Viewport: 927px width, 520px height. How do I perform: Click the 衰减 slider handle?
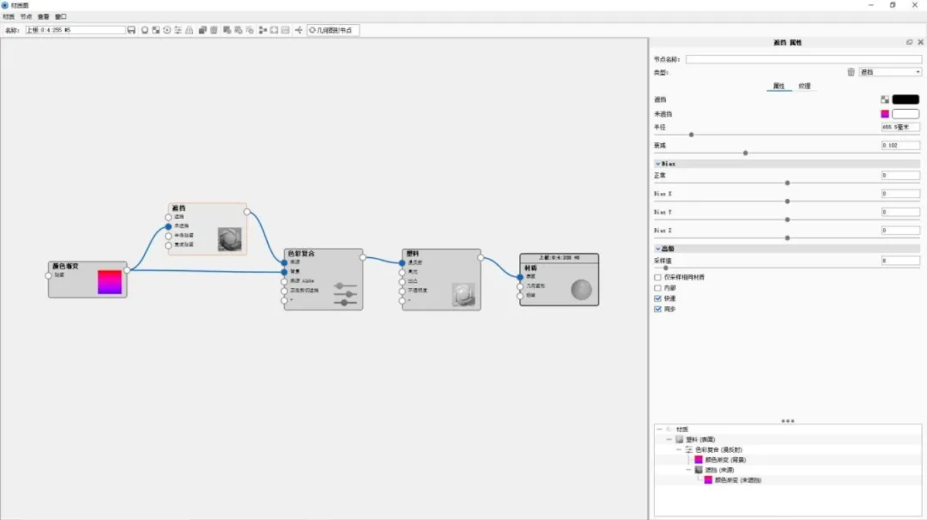[x=745, y=153]
